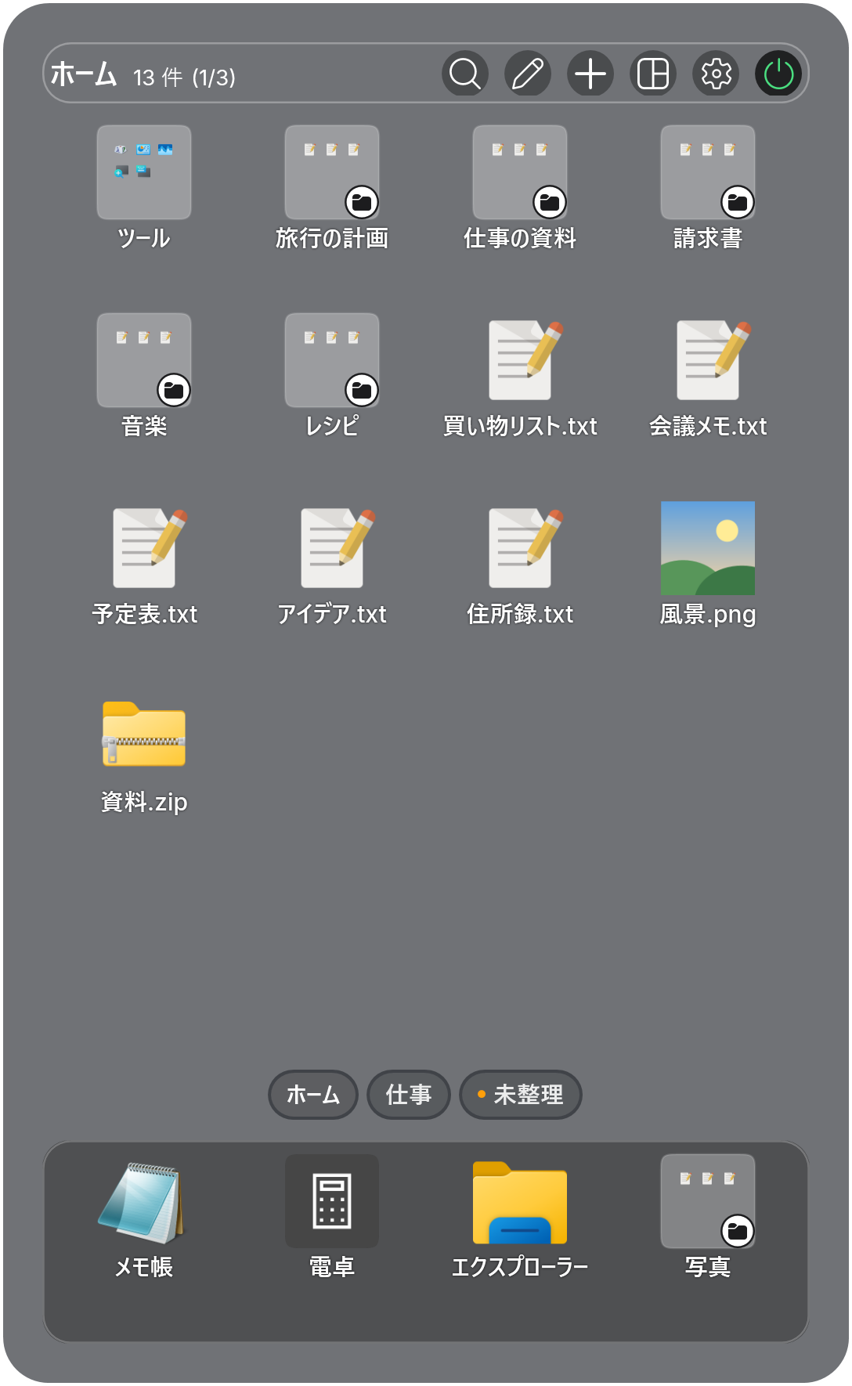This screenshot has height=1386, width=852.
Task: Click the 13 件 (1/3) item count
Action: [x=184, y=78]
